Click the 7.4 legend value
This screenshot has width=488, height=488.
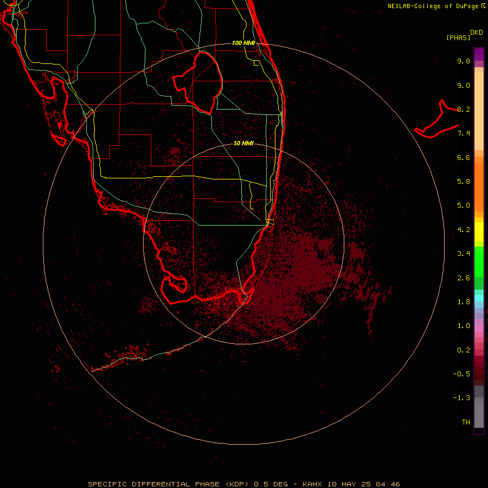(464, 133)
